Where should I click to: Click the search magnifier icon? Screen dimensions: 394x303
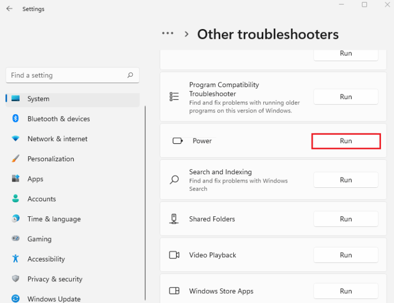130,75
